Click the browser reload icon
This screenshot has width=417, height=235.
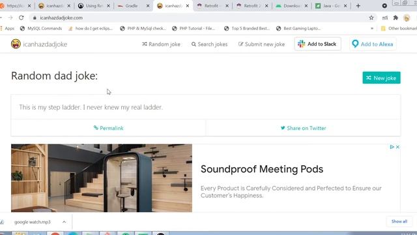click(x=22, y=18)
